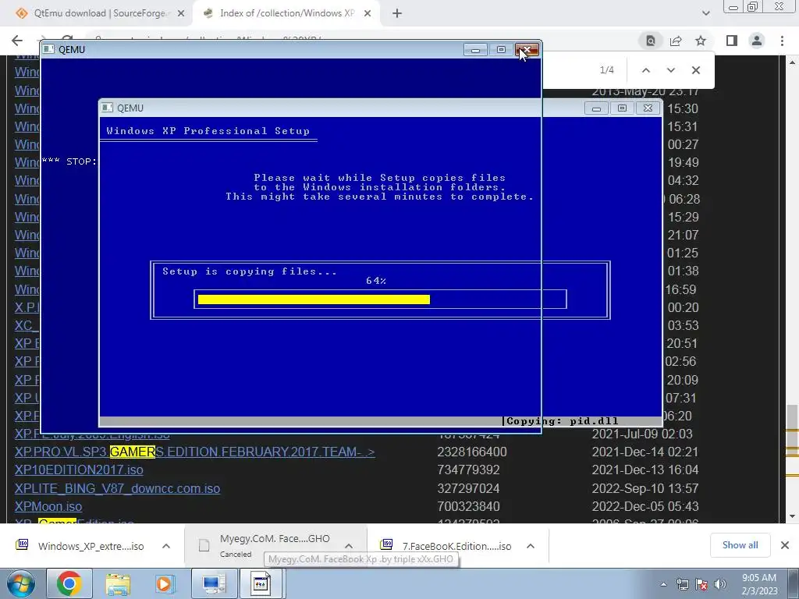Open network tray icon
The image size is (799, 599).
(x=682, y=584)
